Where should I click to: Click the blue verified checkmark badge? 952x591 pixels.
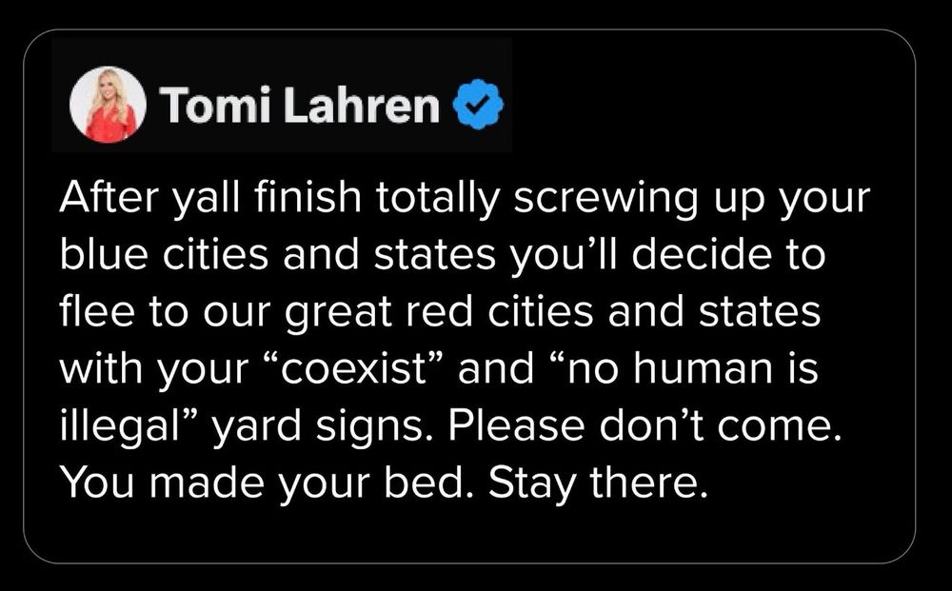pos(479,105)
